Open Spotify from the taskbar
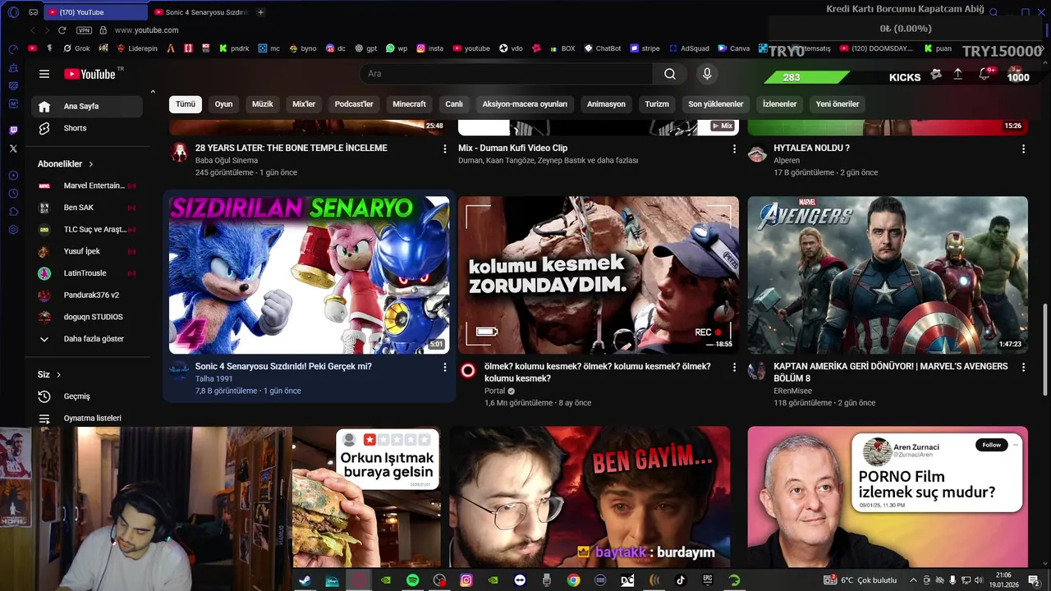This screenshot has width=1051, height=591. [412, 580]
